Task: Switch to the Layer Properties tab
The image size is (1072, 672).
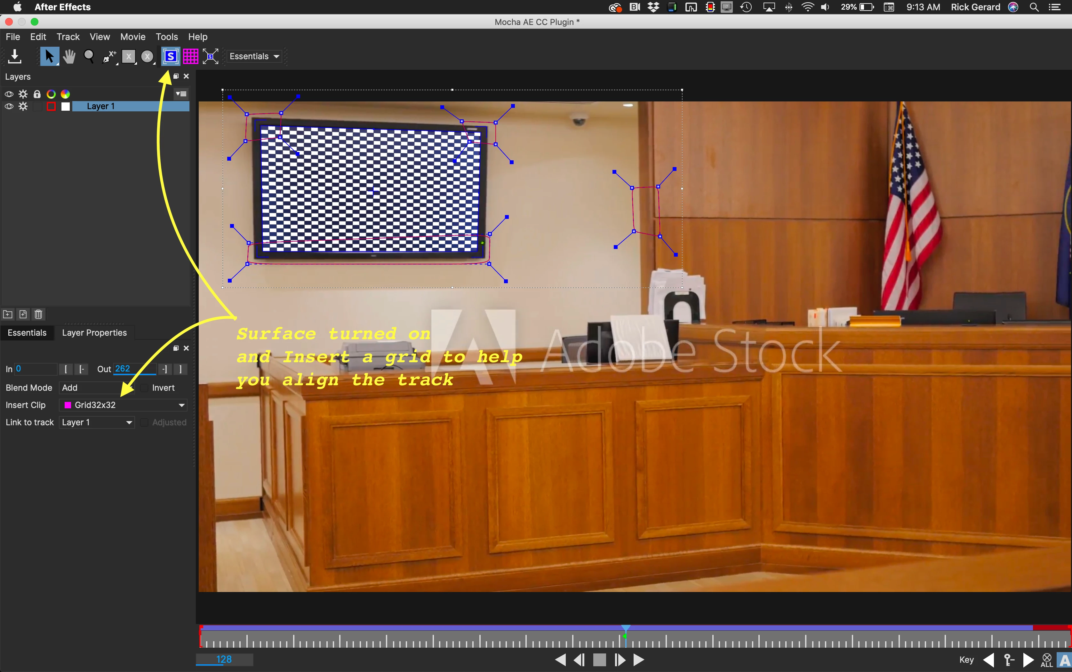Action: click(x=94, y=332)
